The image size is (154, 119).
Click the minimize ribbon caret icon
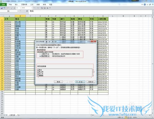click(x=142, y=5)
